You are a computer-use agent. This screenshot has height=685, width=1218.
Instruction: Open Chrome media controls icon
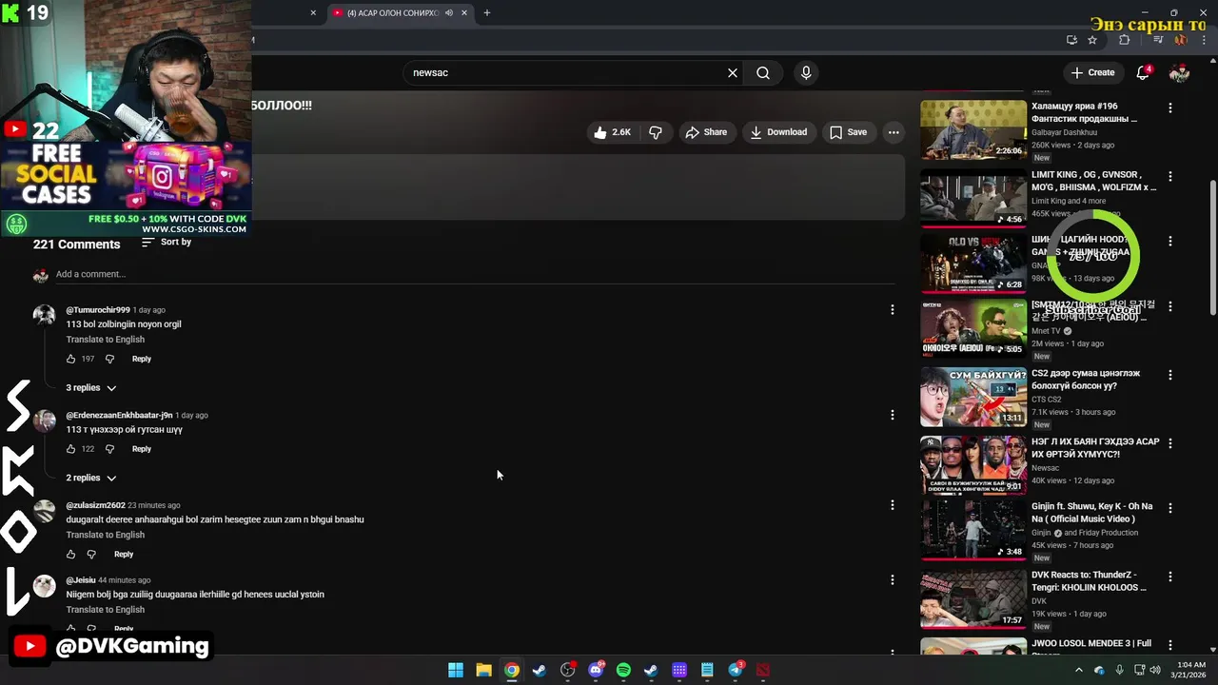click(x=1158, y=40)
